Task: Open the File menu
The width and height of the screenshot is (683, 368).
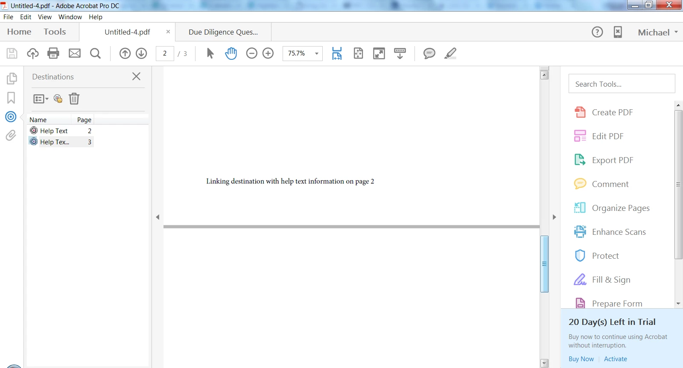Action: point(8,17)
